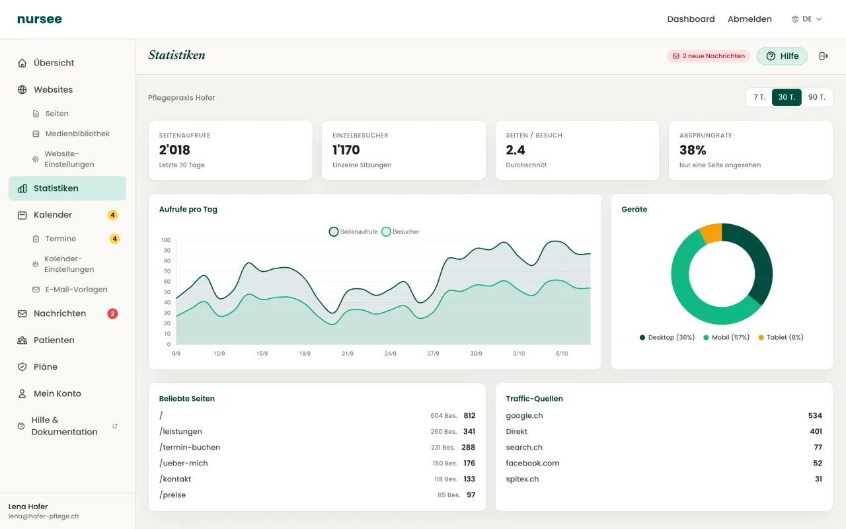This screenshot has height=529, width=846.
Task: Click the gear icon beside Kalender-Einstellungen
Action: click(x=36, y=264)
